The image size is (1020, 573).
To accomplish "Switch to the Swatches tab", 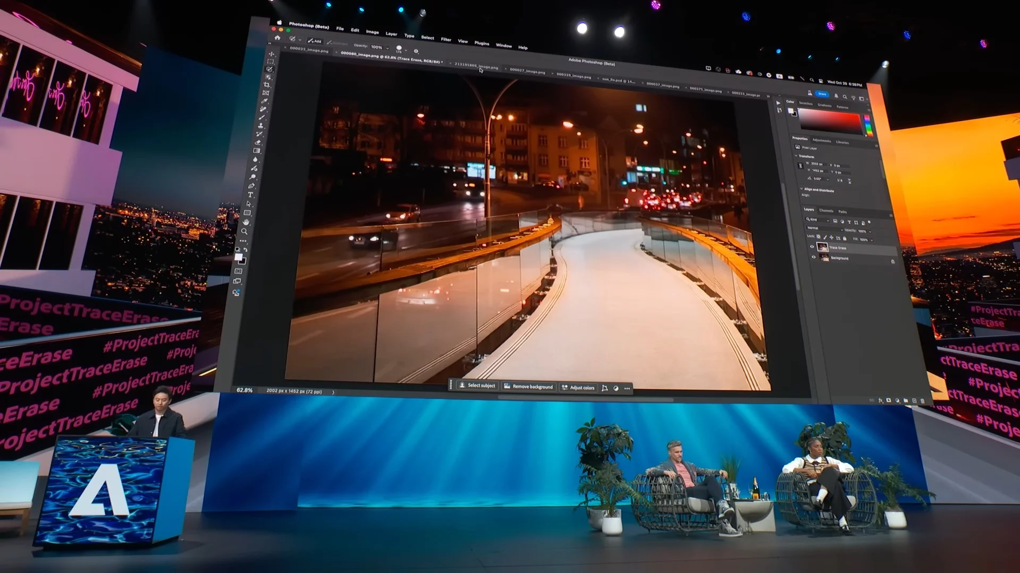I will click(806, 103).
